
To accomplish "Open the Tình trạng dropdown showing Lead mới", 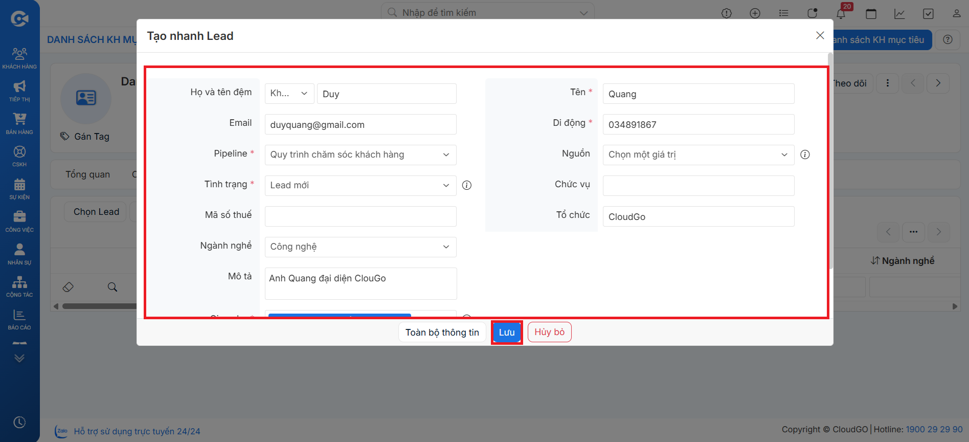I will pyautogui.click(x=360, y=185).
